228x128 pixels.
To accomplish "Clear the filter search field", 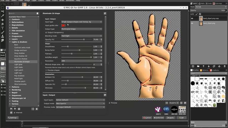I will [x=37, y=14].
